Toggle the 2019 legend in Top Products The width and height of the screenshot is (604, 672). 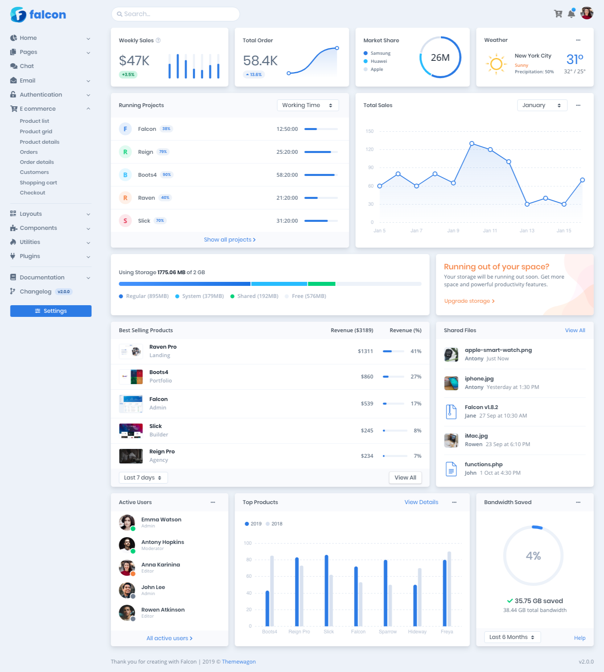click(253, 524)
